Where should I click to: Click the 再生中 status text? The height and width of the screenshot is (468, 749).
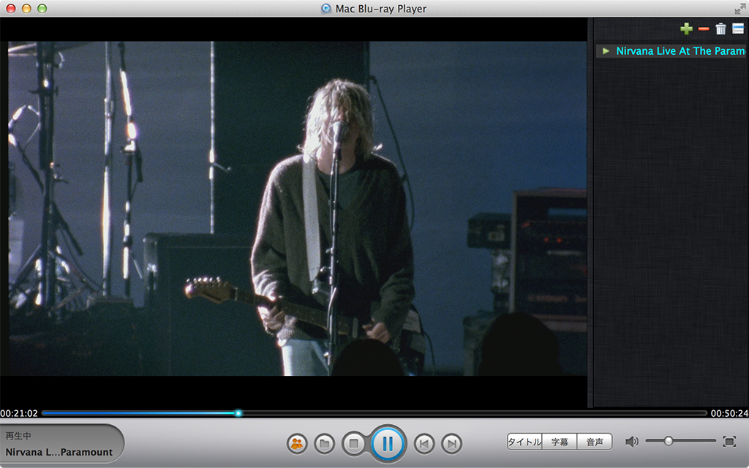pyautogui.click(x=18, y=436)
